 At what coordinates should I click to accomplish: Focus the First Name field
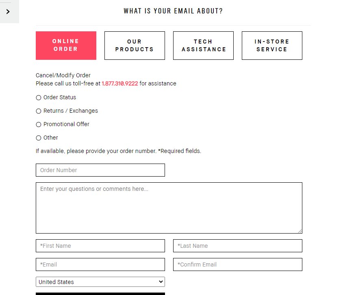tap(100, 246)
